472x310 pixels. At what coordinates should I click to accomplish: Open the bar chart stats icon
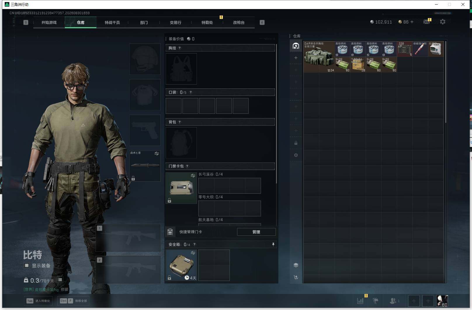click(x=360, y=301)
